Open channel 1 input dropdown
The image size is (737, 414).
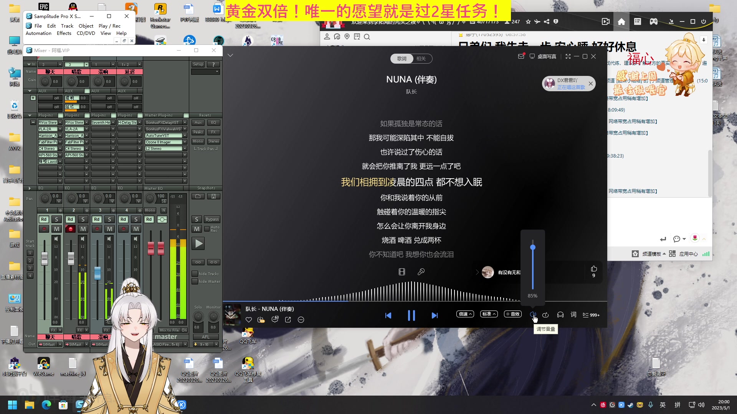[60, 64]
